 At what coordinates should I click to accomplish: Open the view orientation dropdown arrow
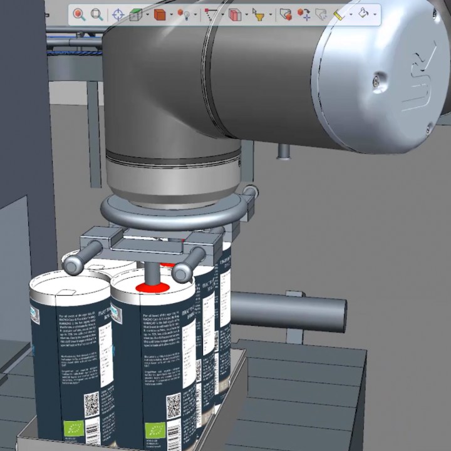(x=148, y=14)
